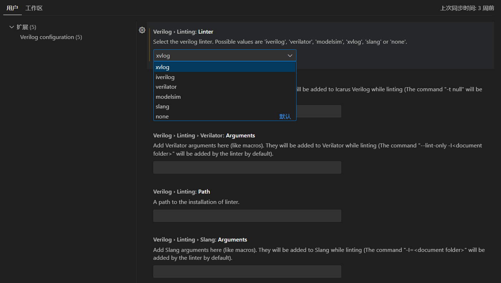Click the 'A path to the installation of linter' description

click(x=196, y=202)
